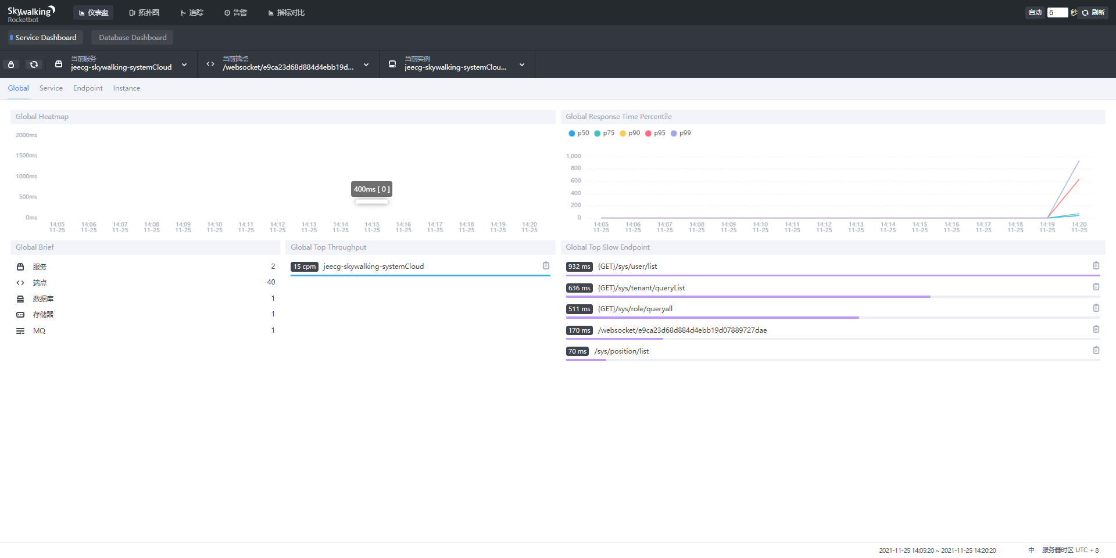This screenshot has height=558, width=1116.
Task: Toggle the p95 legend series
Action: [x=656, y=133]
